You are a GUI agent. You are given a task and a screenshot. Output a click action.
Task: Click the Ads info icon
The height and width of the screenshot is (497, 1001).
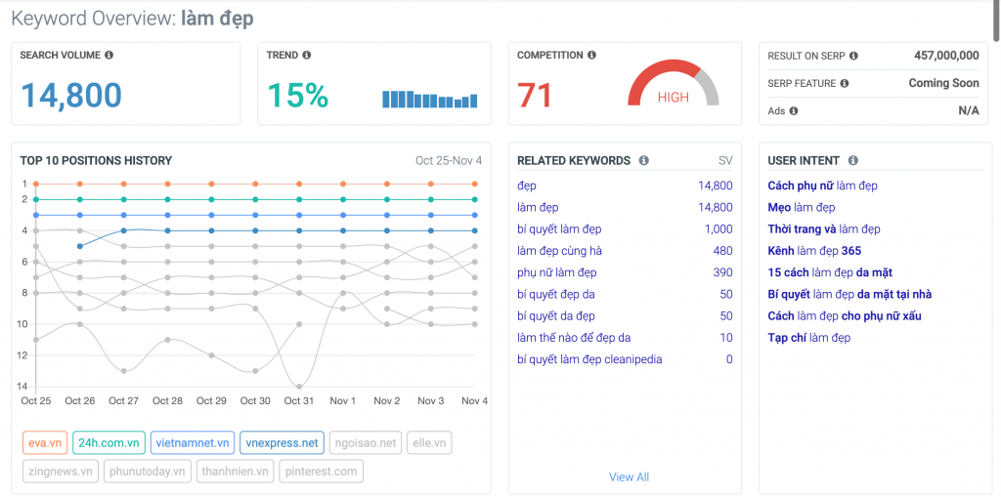pyautogui.click(x=794, y=111)
